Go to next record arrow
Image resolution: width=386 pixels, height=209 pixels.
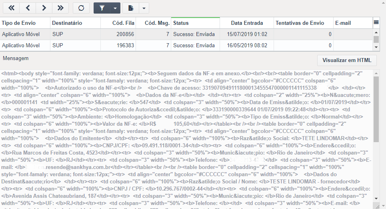44,8
